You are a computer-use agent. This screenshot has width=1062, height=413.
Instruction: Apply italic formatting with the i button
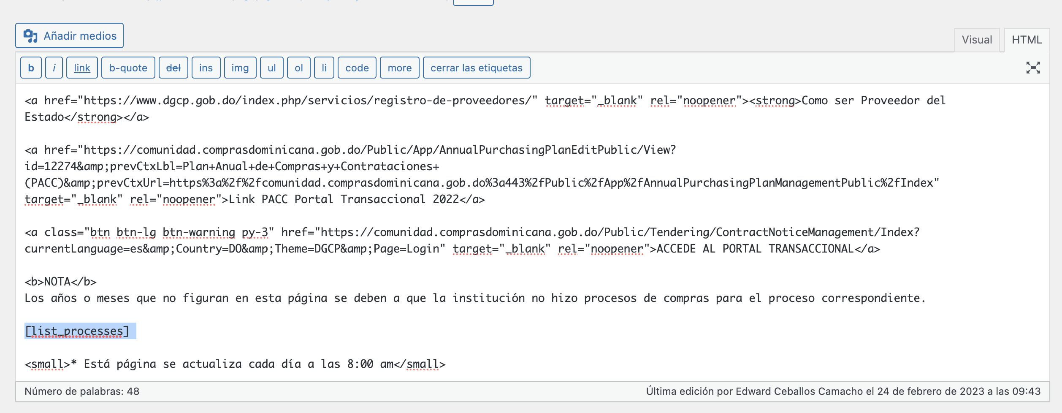pos(53,68)
